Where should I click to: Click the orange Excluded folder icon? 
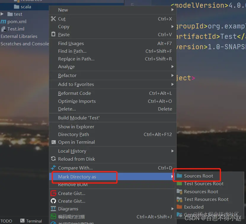179,207
